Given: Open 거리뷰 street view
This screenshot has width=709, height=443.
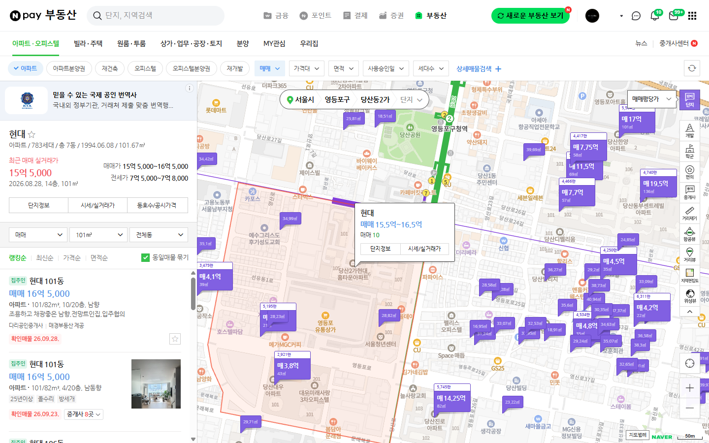Looking at the screenshot, I should [x=689, y=255].
